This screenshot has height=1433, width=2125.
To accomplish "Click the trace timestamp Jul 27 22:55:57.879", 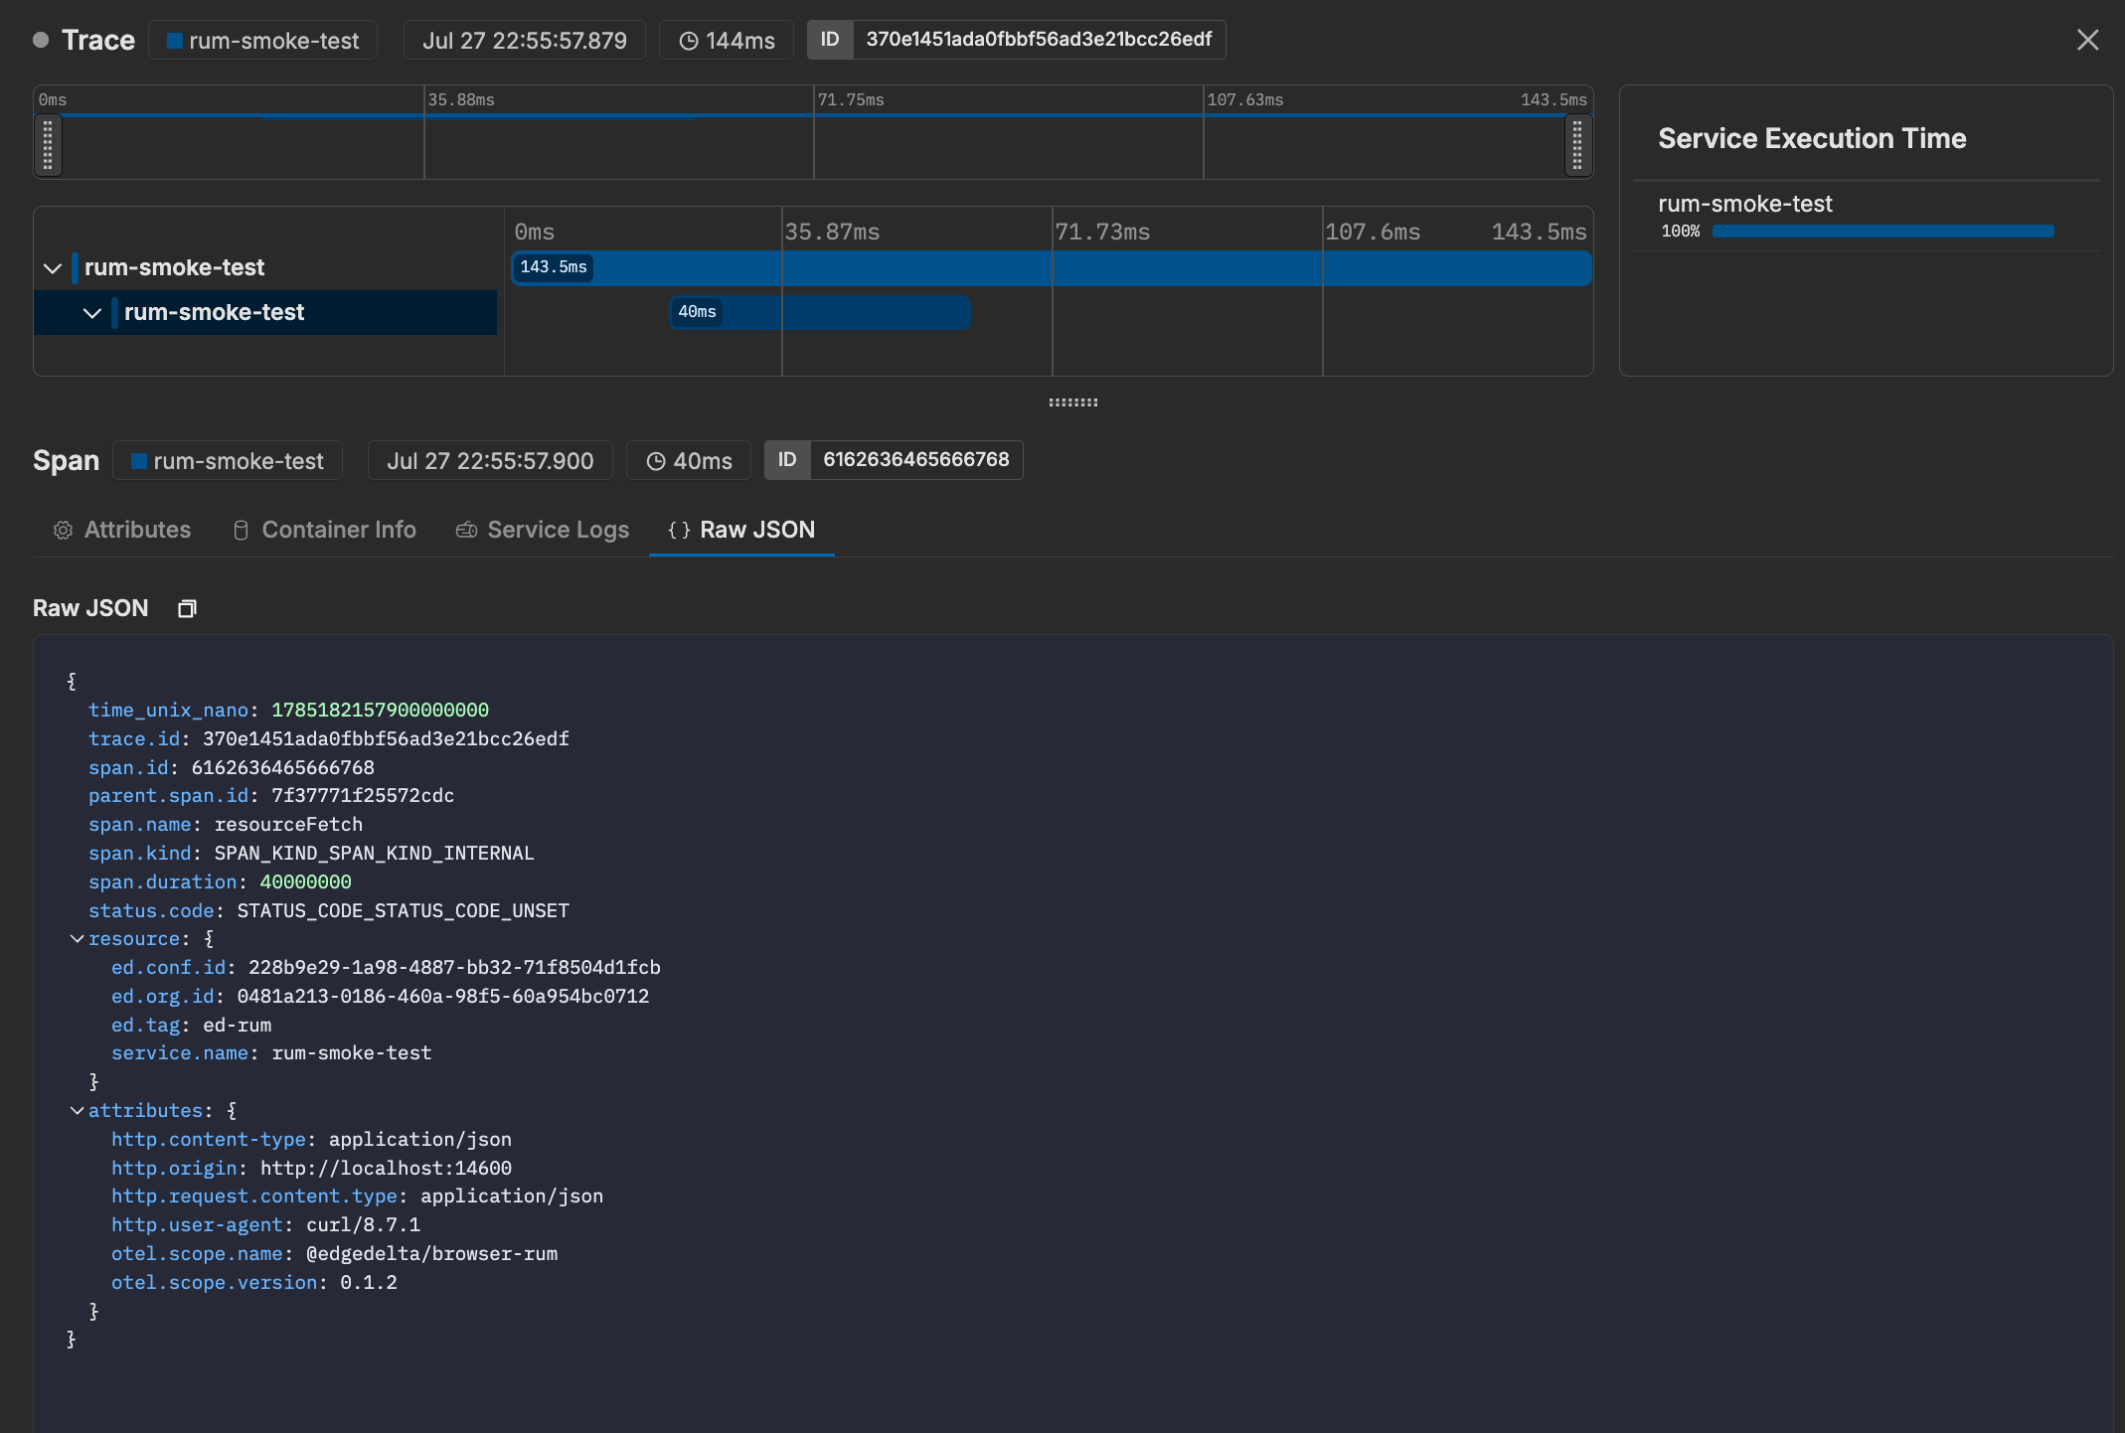I will (x=525, y=41).
